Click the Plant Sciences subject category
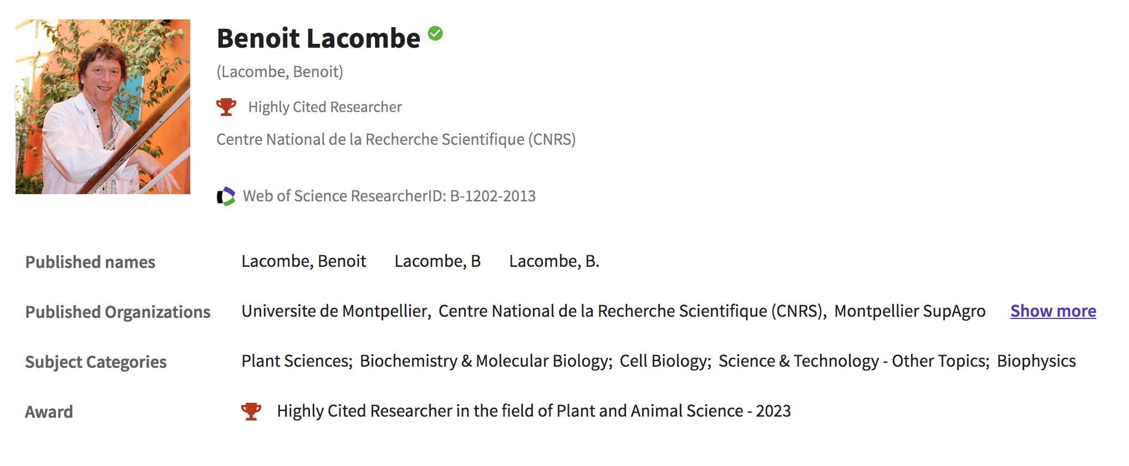 pyautogui.click(x=296, y=361)
